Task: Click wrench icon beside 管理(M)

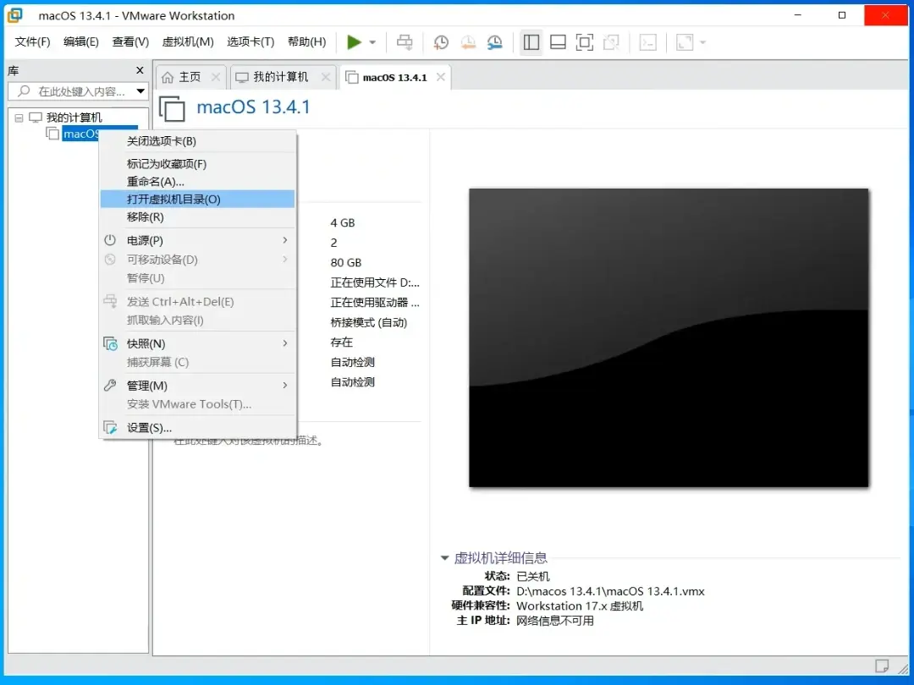Action: click(x=110, y=385)
